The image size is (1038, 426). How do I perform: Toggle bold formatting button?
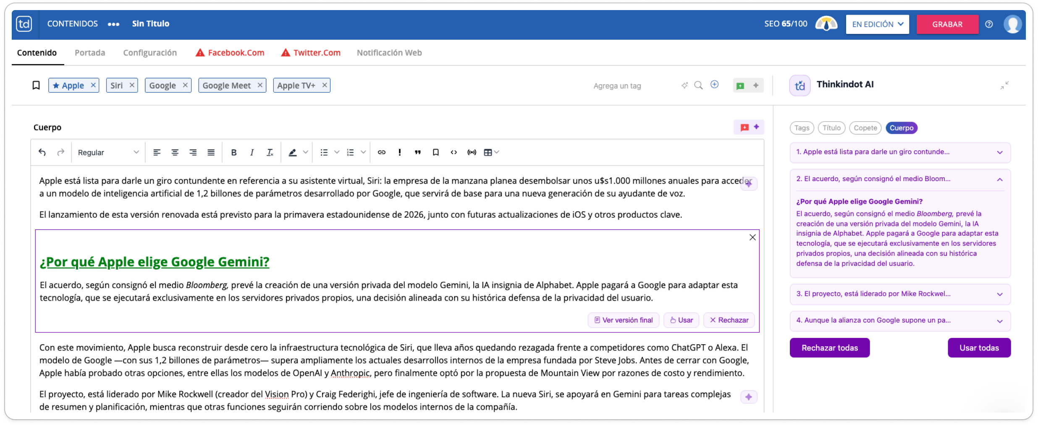point(234,152)
